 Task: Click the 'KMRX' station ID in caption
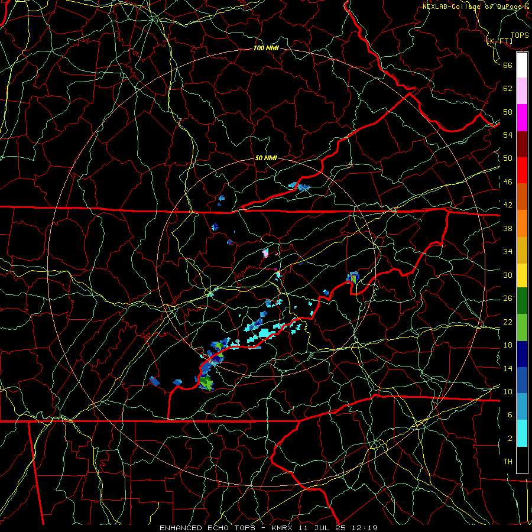pyautogui.click(x=283, y=528)
